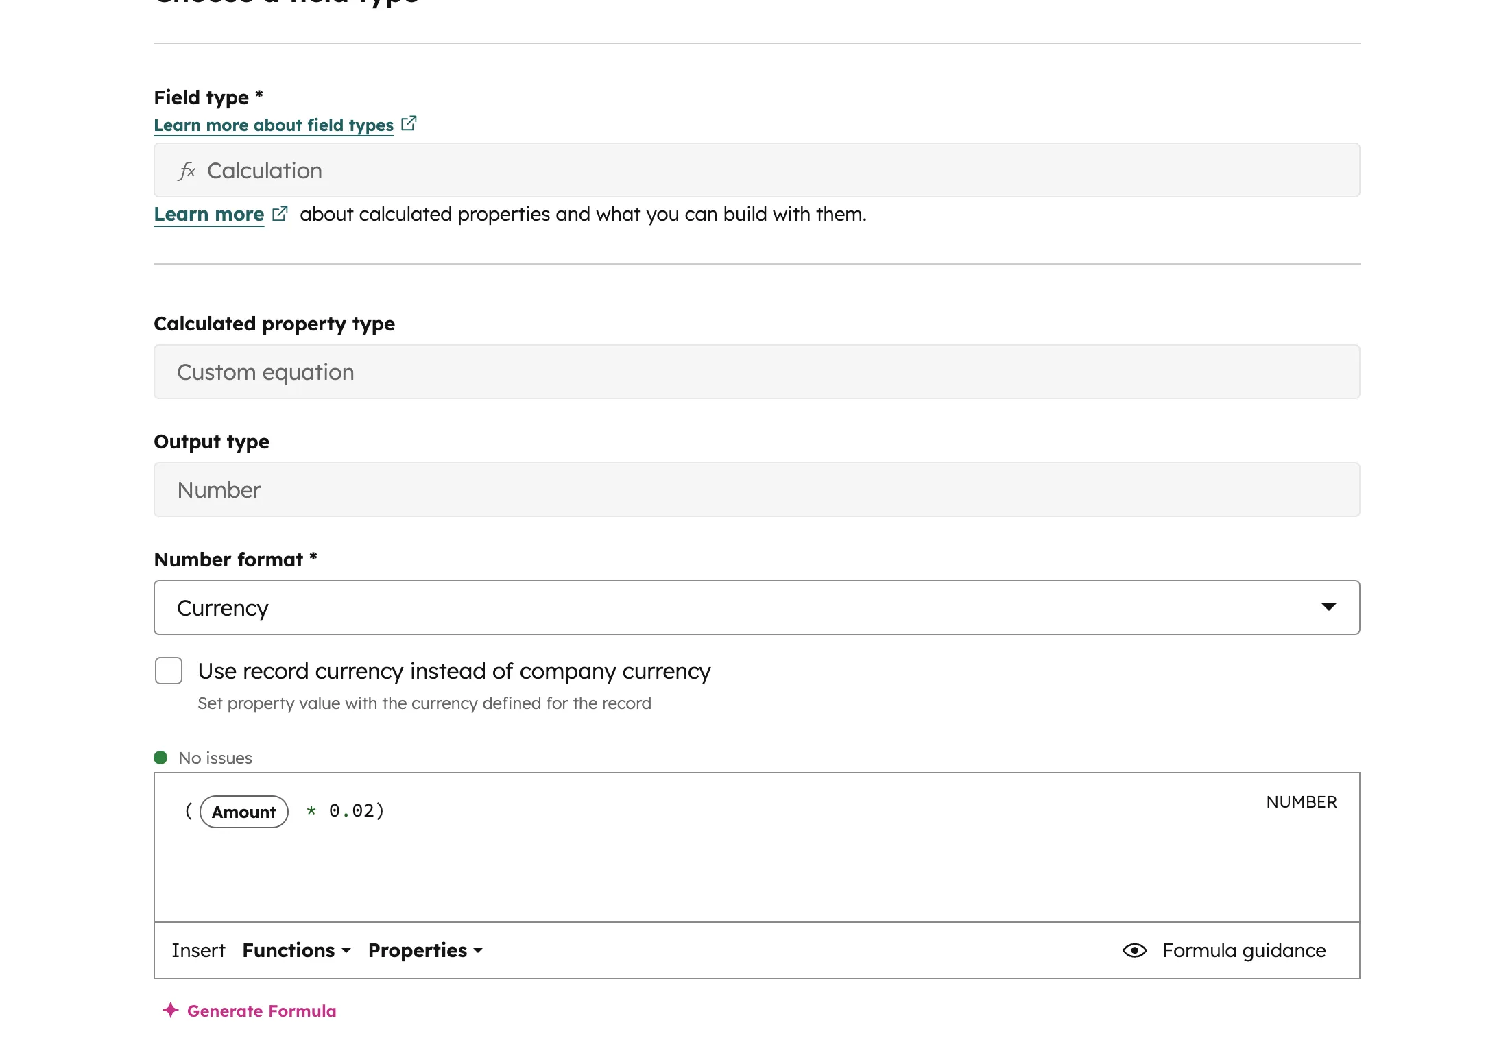
Task: Click the Formula guidance eye icon
Action: click(1134, 950)
